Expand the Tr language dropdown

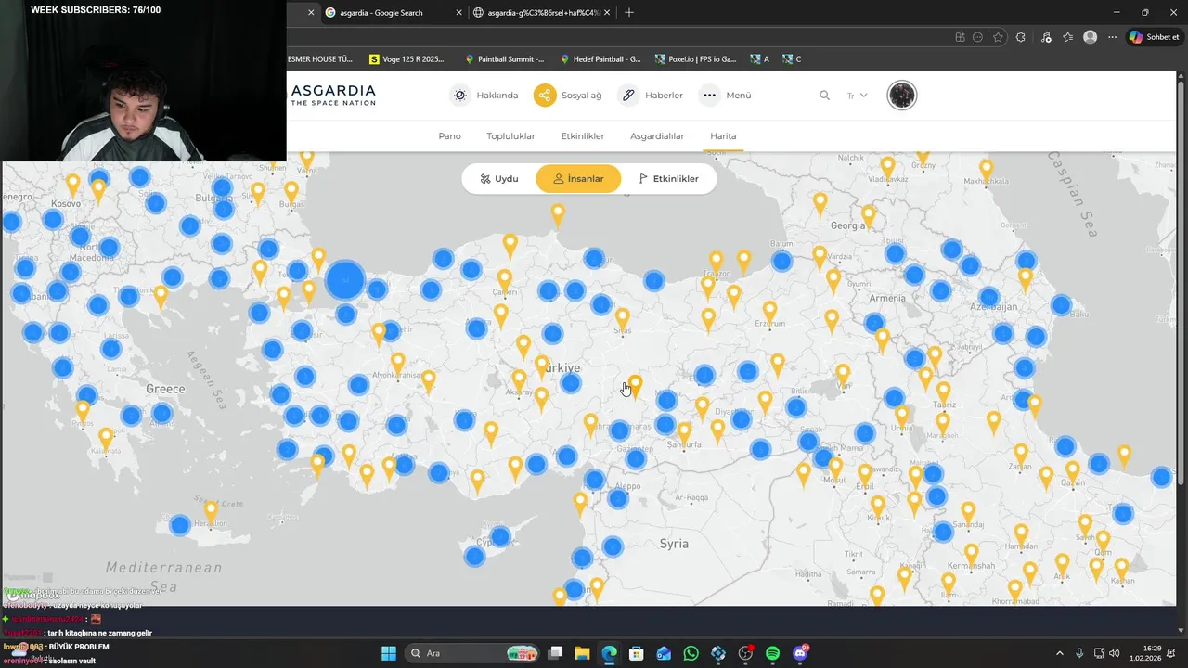(x=857, y=95)
